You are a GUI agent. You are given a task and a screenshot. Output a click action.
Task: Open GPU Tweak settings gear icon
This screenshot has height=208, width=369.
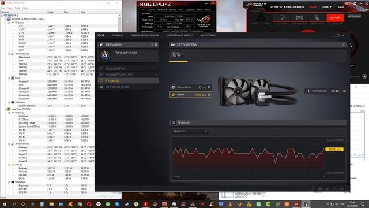pos(355,4)
